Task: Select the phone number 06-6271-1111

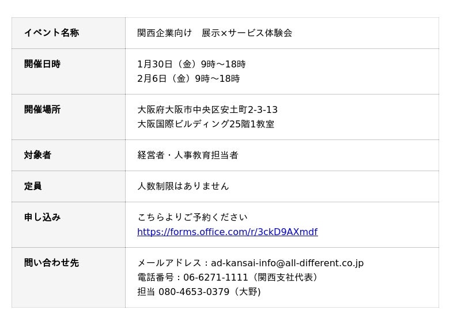Action: [x=216, y=278]
